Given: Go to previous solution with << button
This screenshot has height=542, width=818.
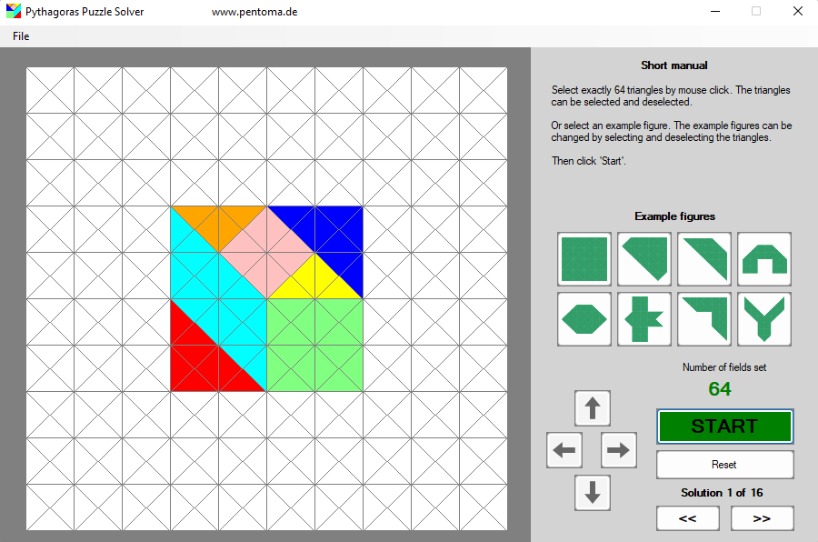Looking at the screenshot, I should coord(687,518).
